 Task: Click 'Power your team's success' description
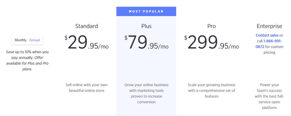pos(269,96)
